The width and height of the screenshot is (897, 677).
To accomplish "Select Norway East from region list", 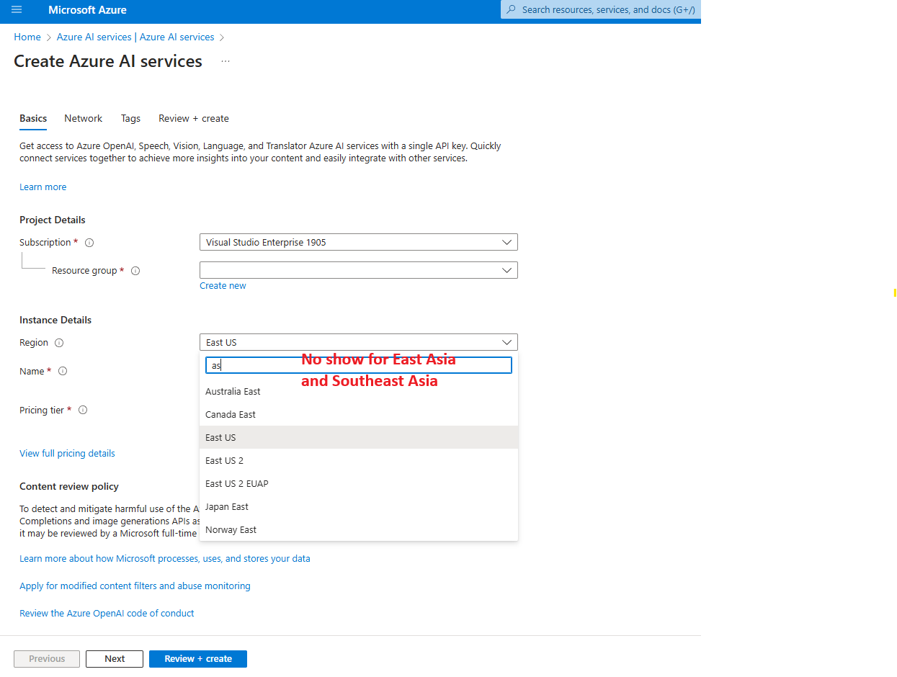I will pos(359,529).
